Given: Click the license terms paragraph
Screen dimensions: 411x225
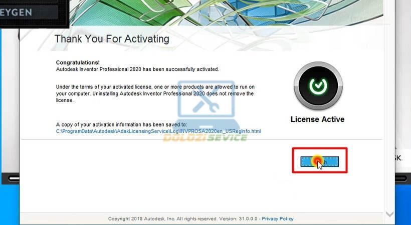Looking at the screenshot, I should click(154, 93).
